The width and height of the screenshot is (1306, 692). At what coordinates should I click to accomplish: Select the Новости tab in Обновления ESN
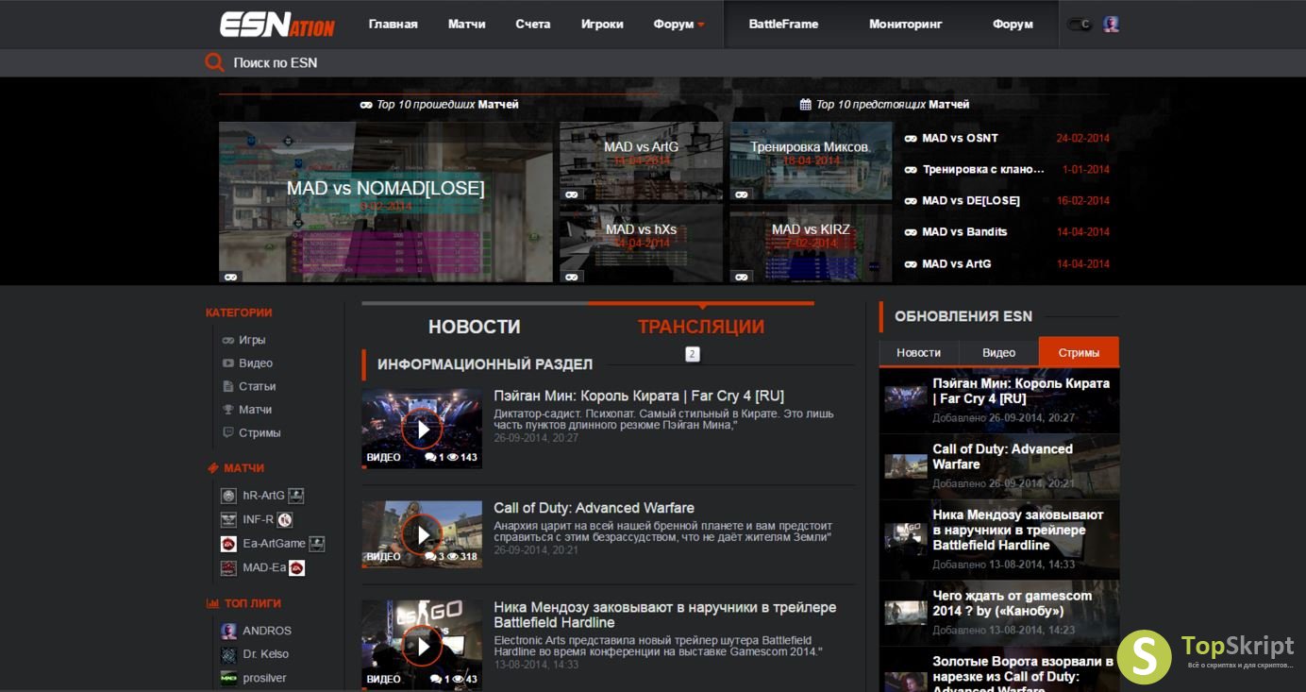pos(919,352)
